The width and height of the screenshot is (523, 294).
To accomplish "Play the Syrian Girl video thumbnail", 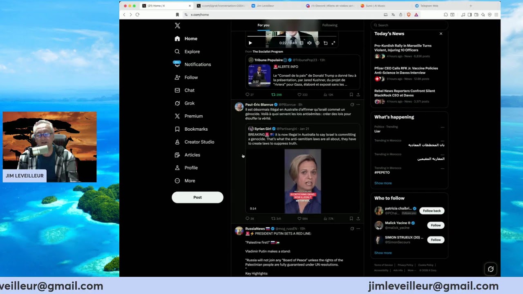I will coord(303,181).
